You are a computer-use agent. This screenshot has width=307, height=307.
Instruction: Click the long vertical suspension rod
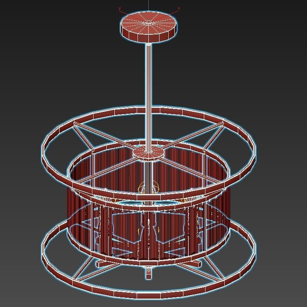[x=149, y=97]
